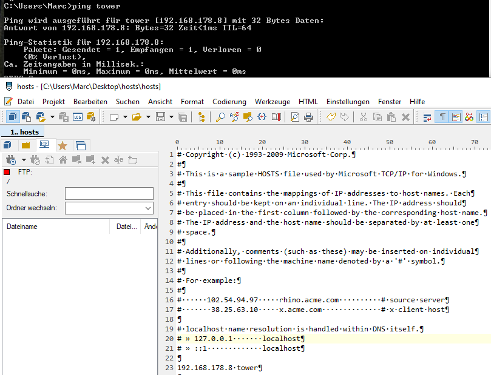This screenshot has height=375, width=491.
Task: Click the Open File folder icon
Action: (x=137, y=117)
